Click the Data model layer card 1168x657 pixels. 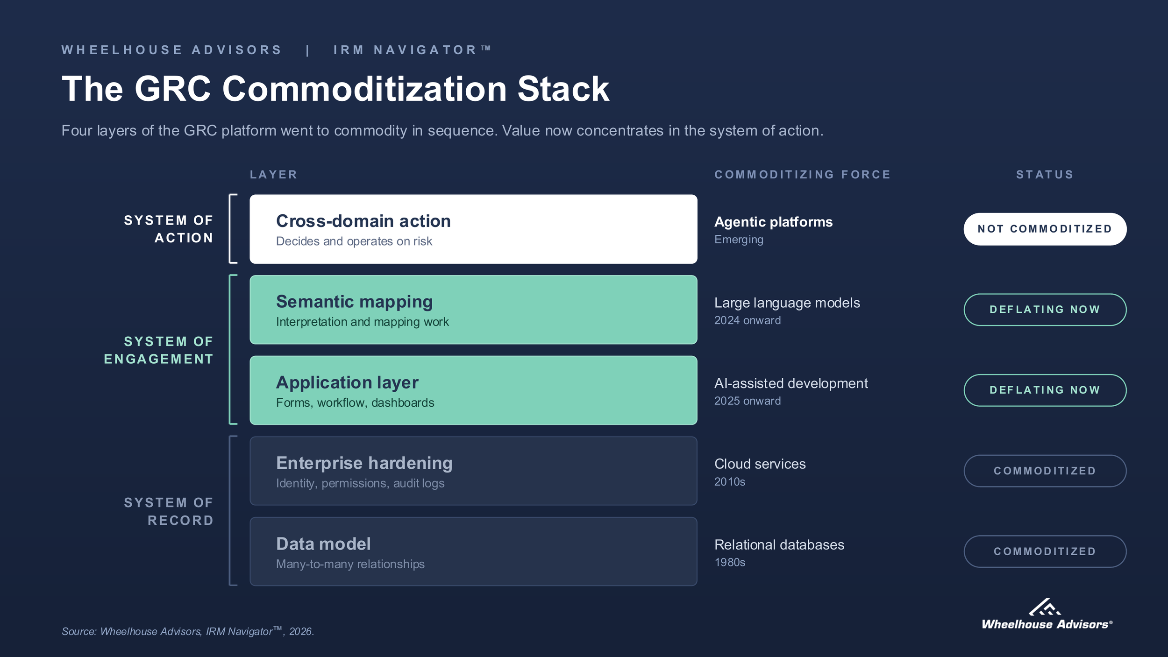pos(473,551)
